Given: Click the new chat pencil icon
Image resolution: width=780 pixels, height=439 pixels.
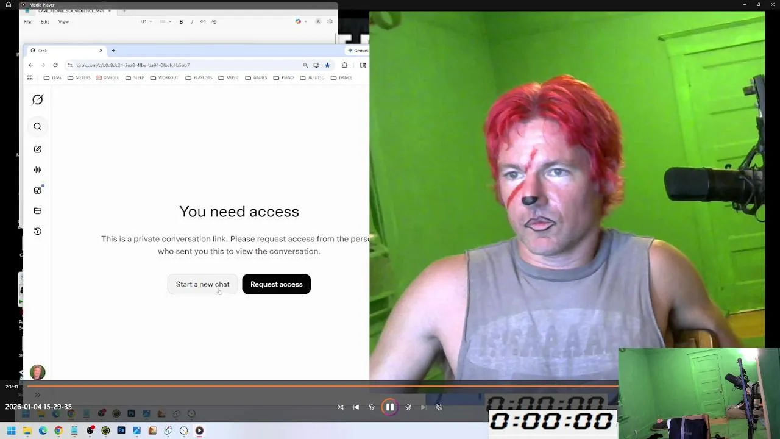Looking at the screenshot, I should click(37, 149).
